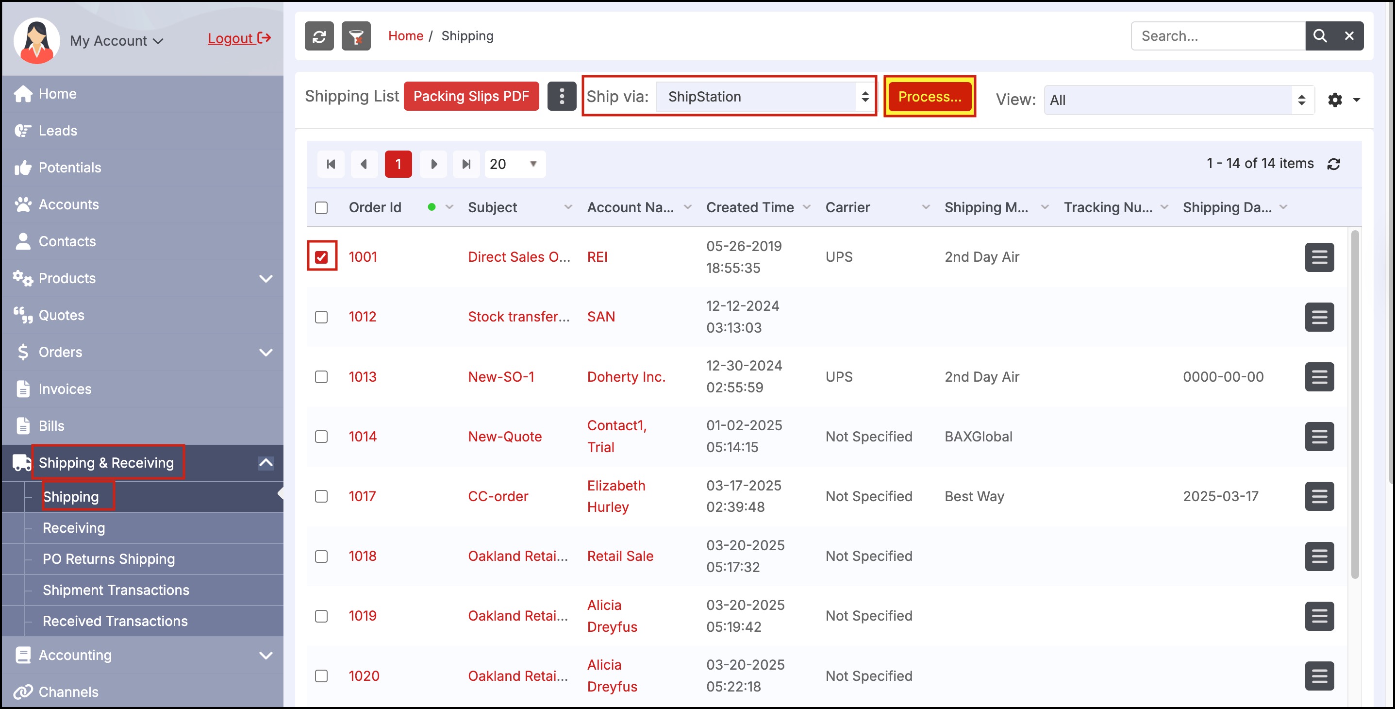Go to last page of shipping list
The image size is (1395, 709).
pos(465,164)
